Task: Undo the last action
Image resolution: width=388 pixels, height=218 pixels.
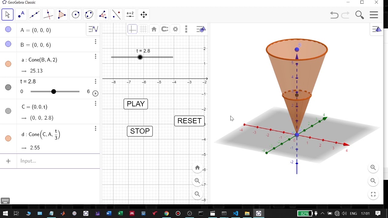Action: (x=334, y=15)
